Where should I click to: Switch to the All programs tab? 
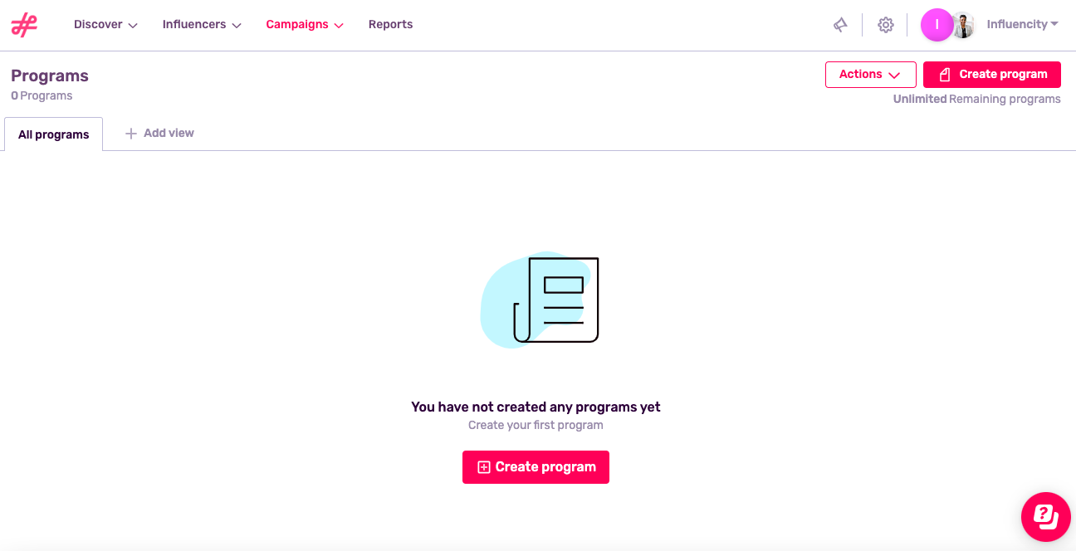tap(53, 134)
